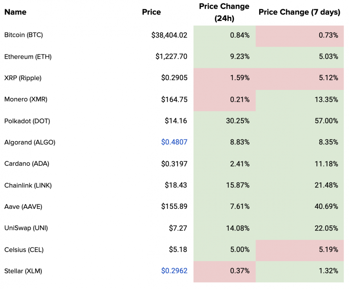Viewport: 349px width, 289px height.
Task: Click the Monero (XMR) row label
Action: click(x=26, y=99)
